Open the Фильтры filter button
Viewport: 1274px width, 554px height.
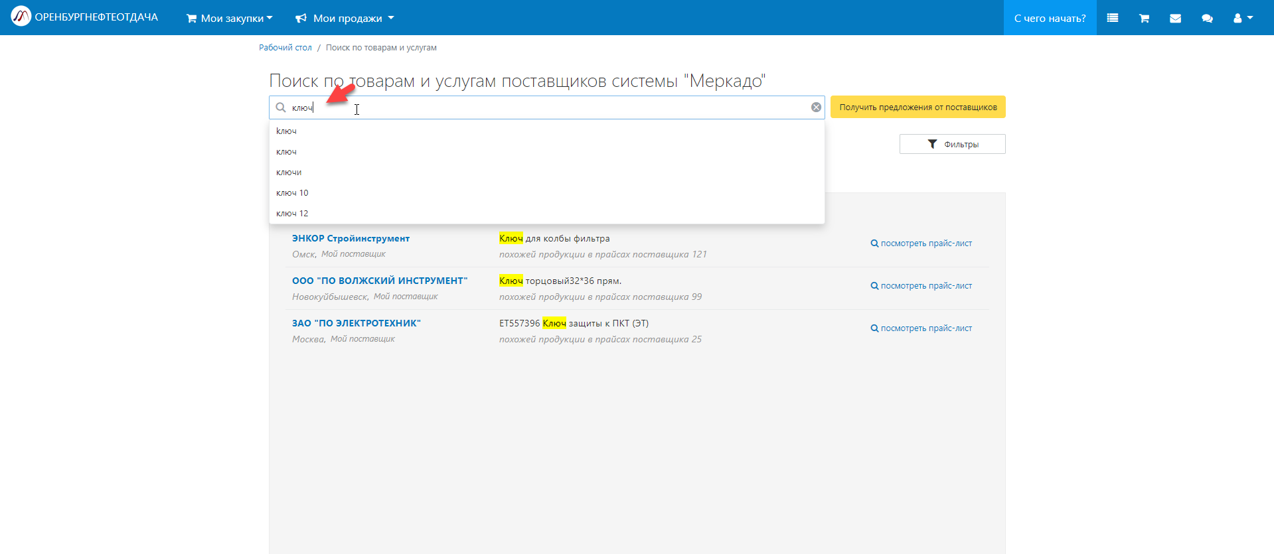coord(952,144)
